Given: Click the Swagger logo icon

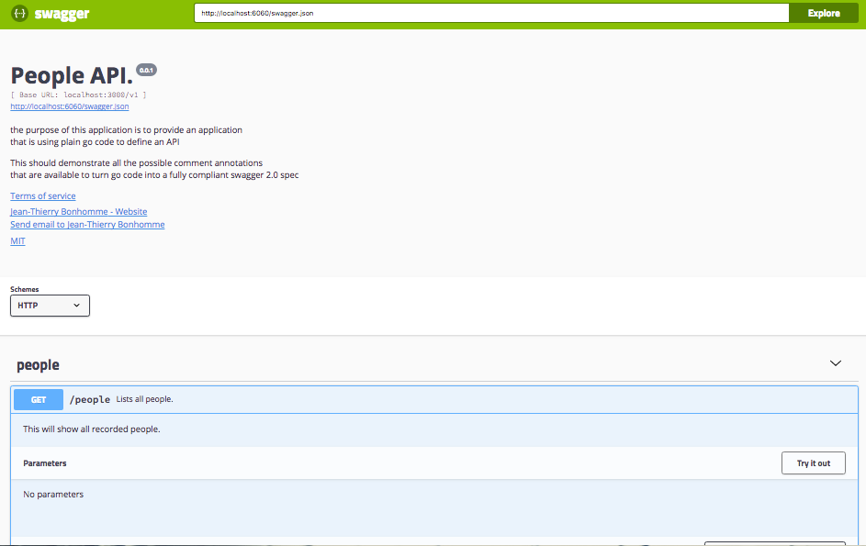Looking at the screenshot, I should point(19,13).
